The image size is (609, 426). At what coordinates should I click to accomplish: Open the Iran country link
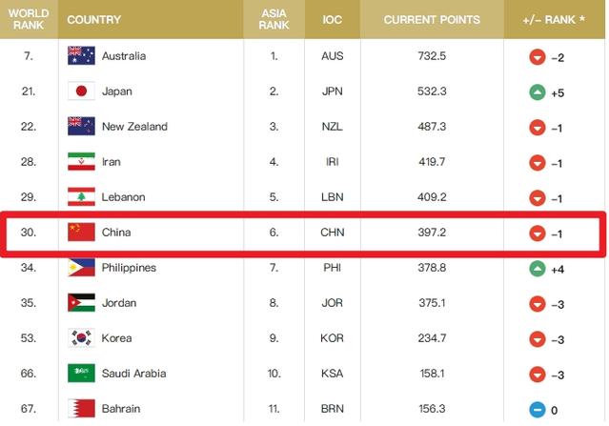(112, 162)
